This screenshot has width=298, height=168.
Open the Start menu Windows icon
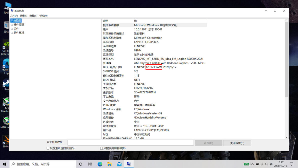point(4,164)
